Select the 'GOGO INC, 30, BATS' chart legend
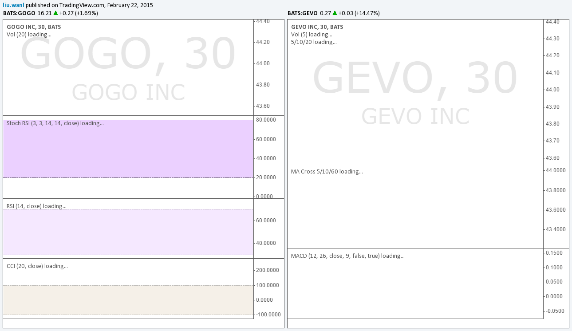Image resolution: width=572 pixels, height=331 pixels. click(34, 27)
